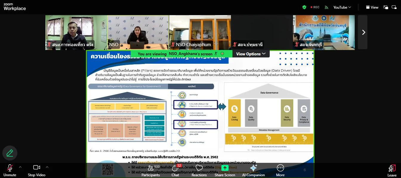Click the pop-out window icon after View
This screenshot has width=401, height=178.
386,7
